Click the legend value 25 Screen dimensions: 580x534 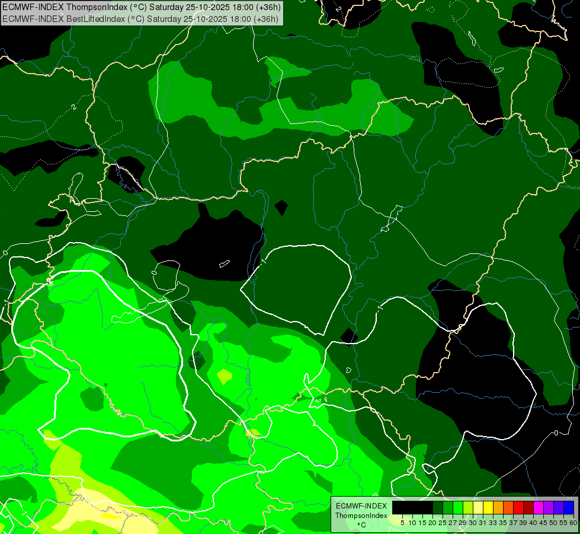(443, 523)
